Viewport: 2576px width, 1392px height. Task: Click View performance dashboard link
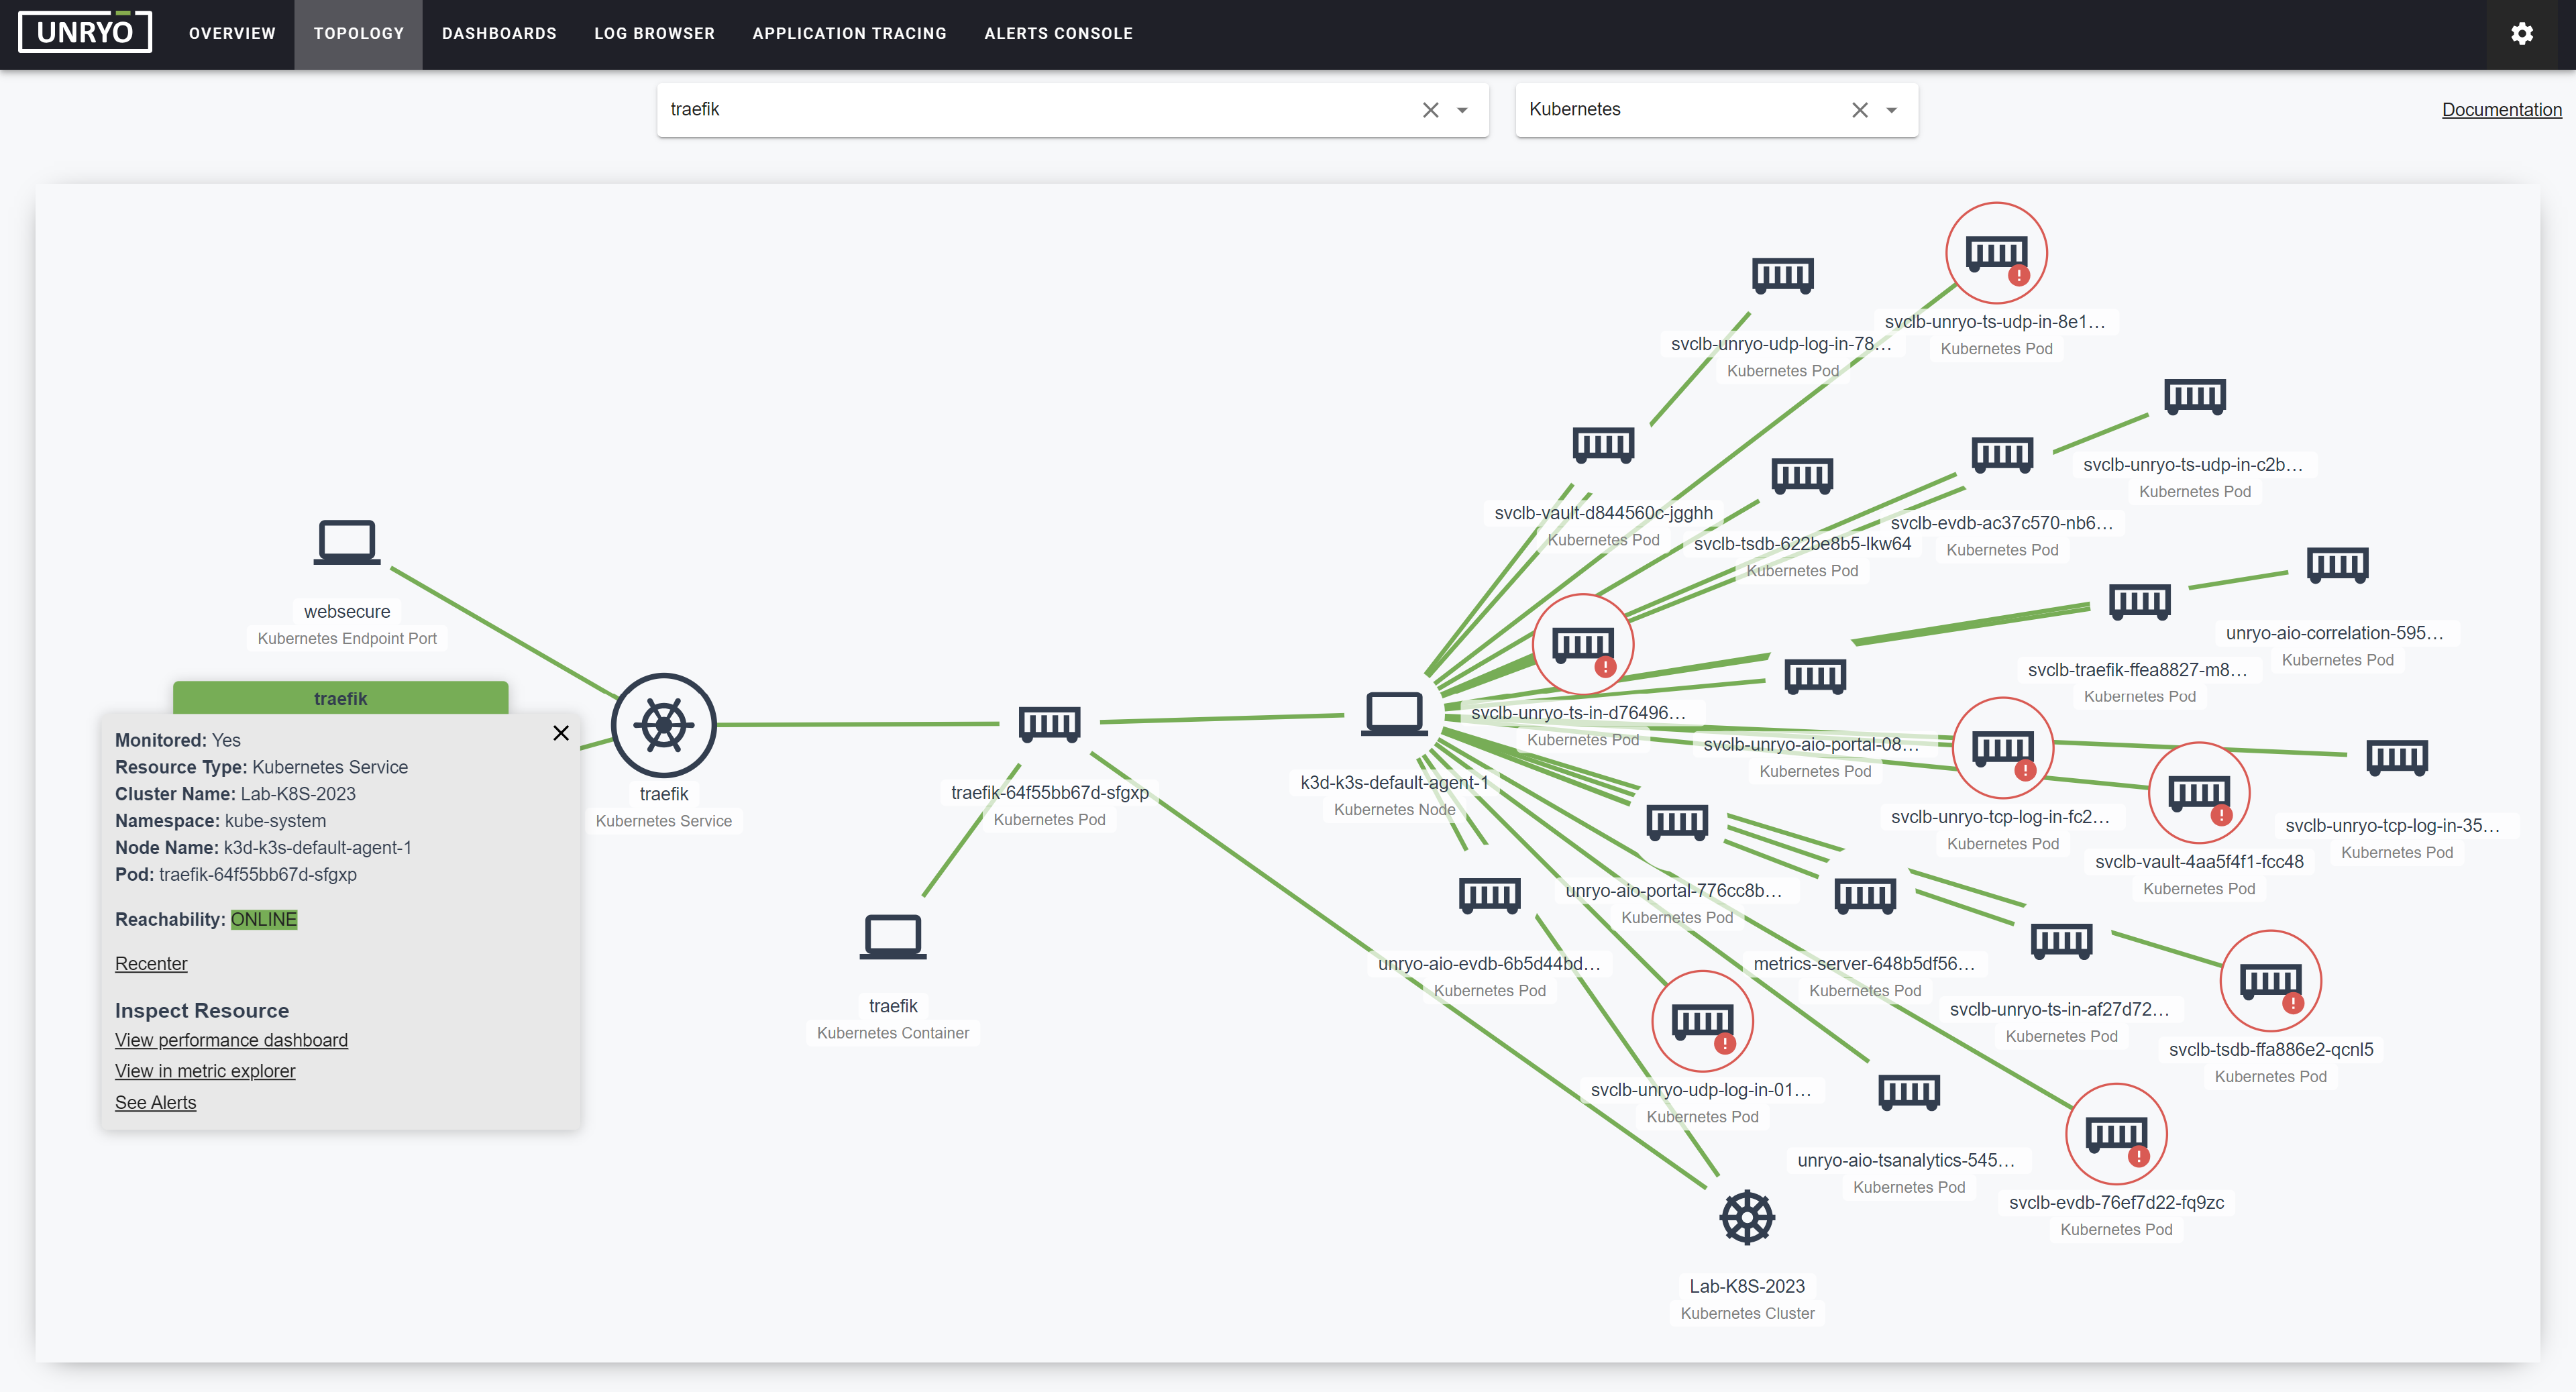[231, 1040]
